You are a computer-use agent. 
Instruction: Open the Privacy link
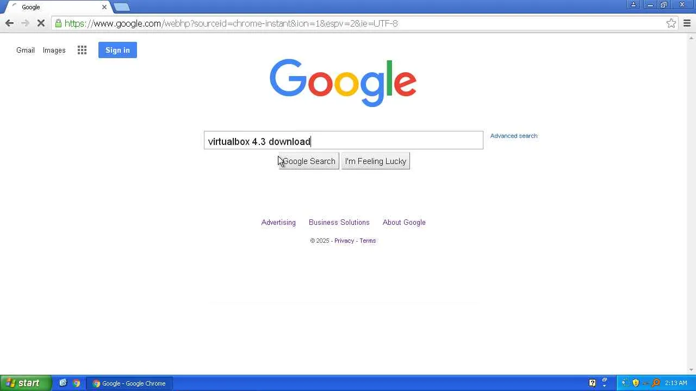point(344,241)
